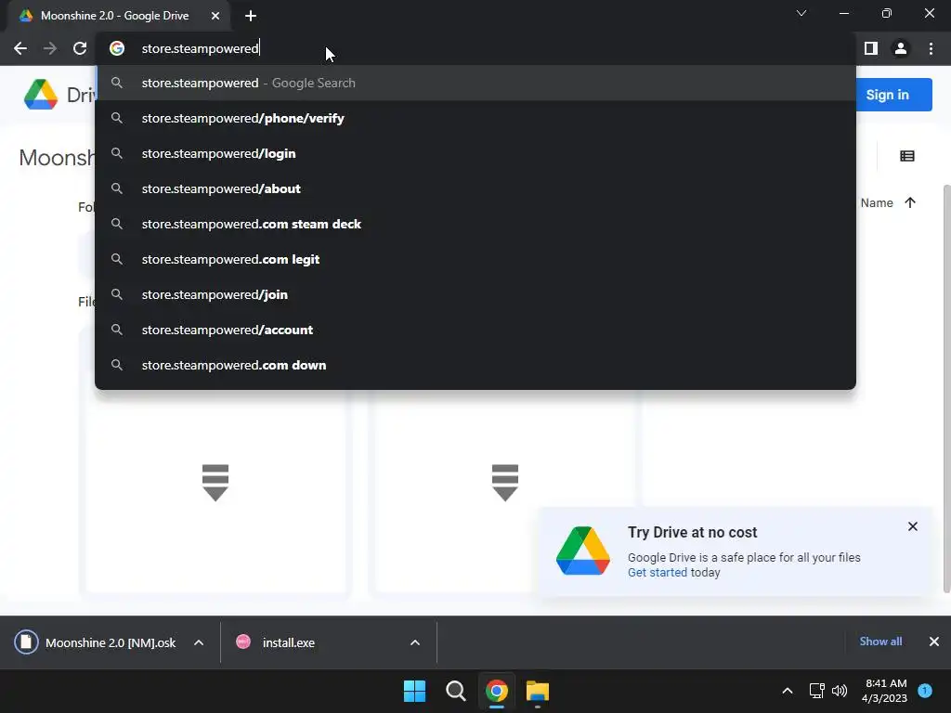Screen dimensions: 951x713
Task: Choose the store.steampowered/about suggestion
Action: (x=475, y=188)
